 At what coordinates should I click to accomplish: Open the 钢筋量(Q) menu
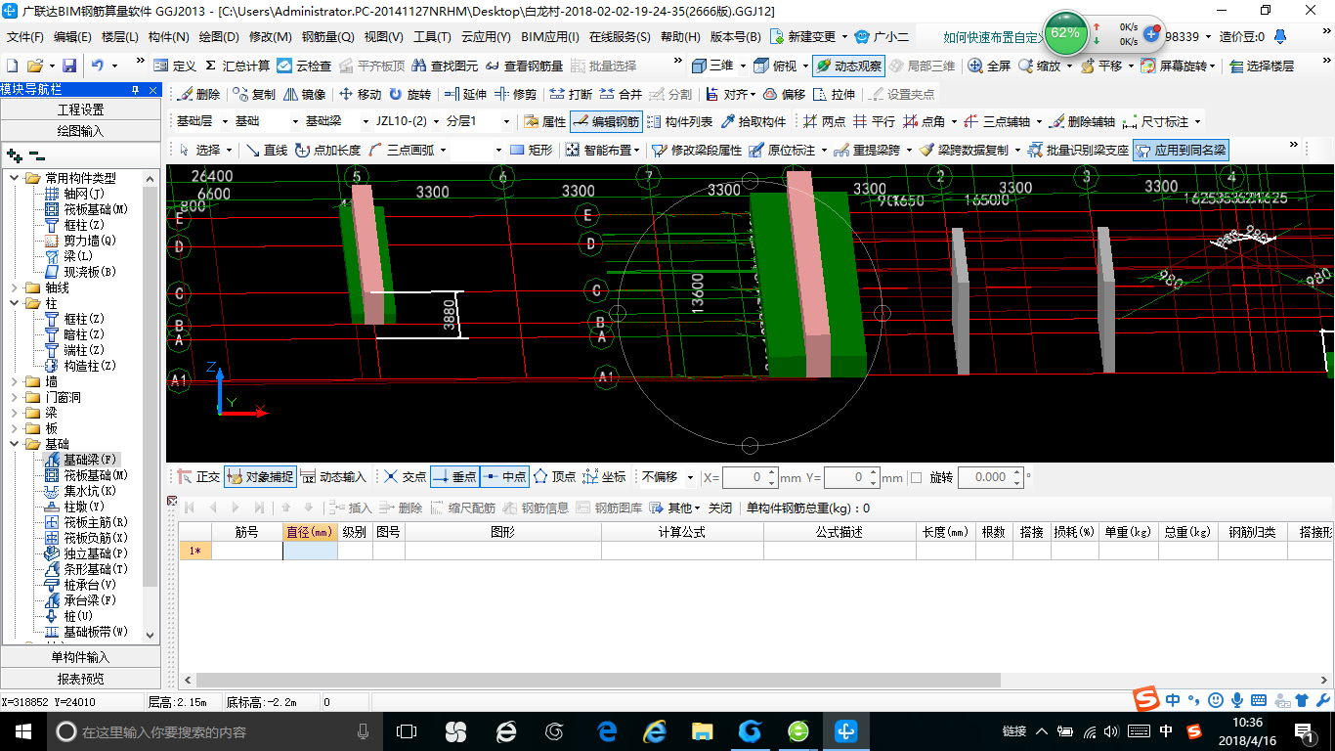click(327, 37)
